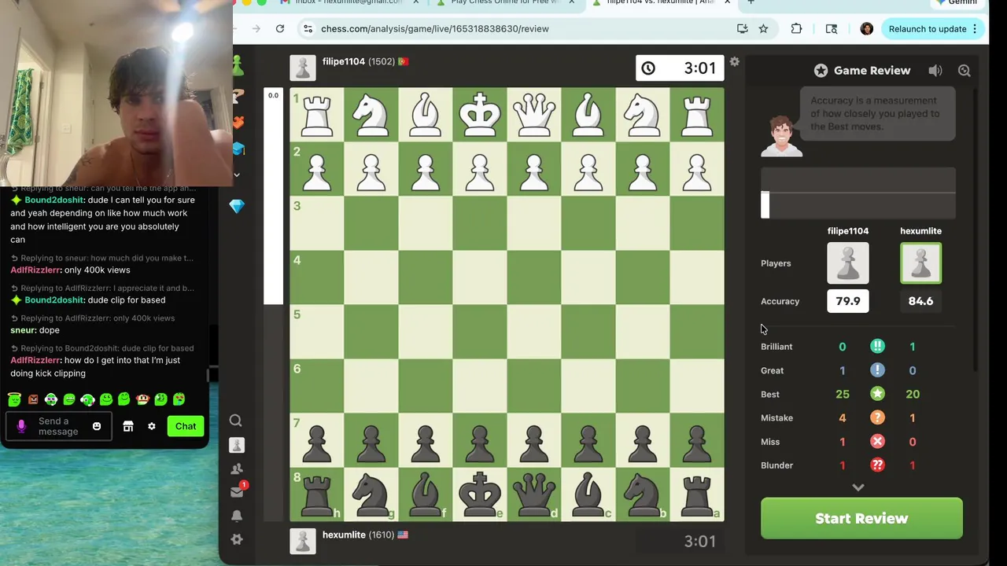Click the Mistake question mark icon
This screenshot has height=566, width=1007.
(x=877, y=417)
